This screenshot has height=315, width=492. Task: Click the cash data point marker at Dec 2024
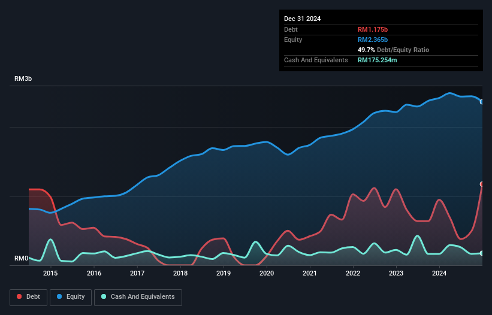[482, 253]
